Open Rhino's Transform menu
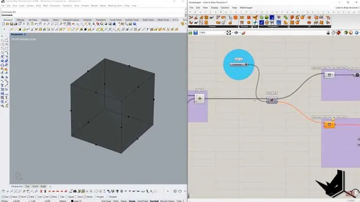 coord(67,6)
